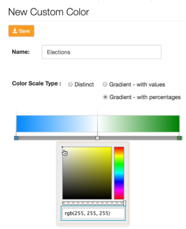Select red at top of hue bar

119,148
